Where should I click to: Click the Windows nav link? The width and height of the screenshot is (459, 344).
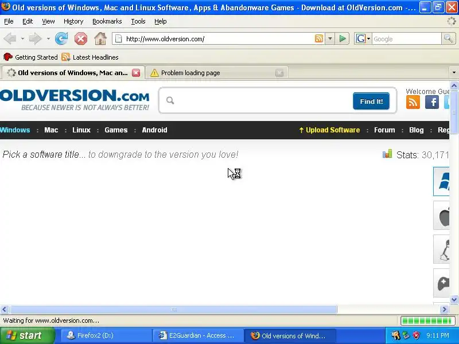pyautogui.click(x=15, y=130)
